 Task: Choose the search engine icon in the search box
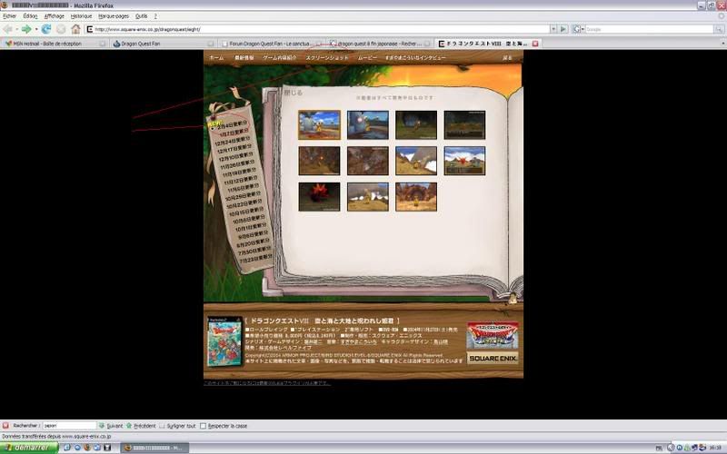[577, 29]
